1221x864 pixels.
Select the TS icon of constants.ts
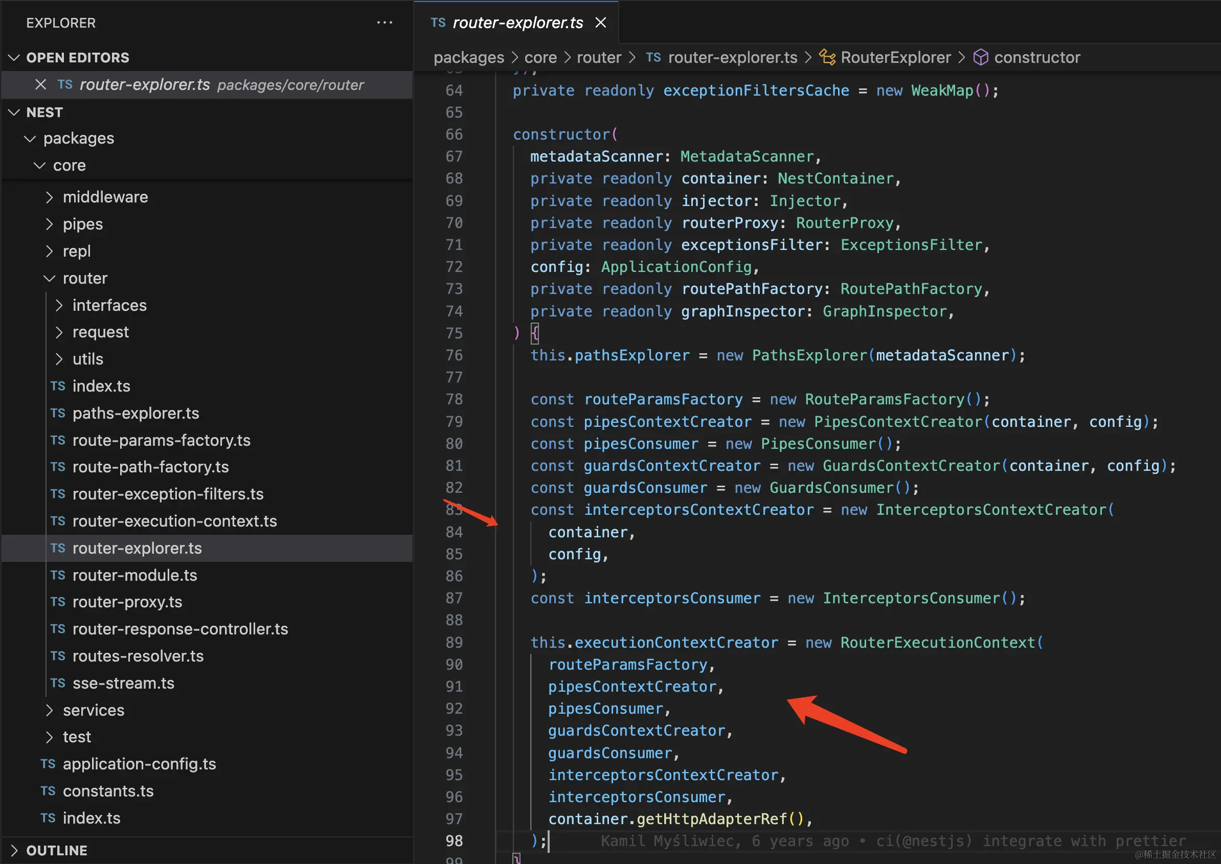48,791
